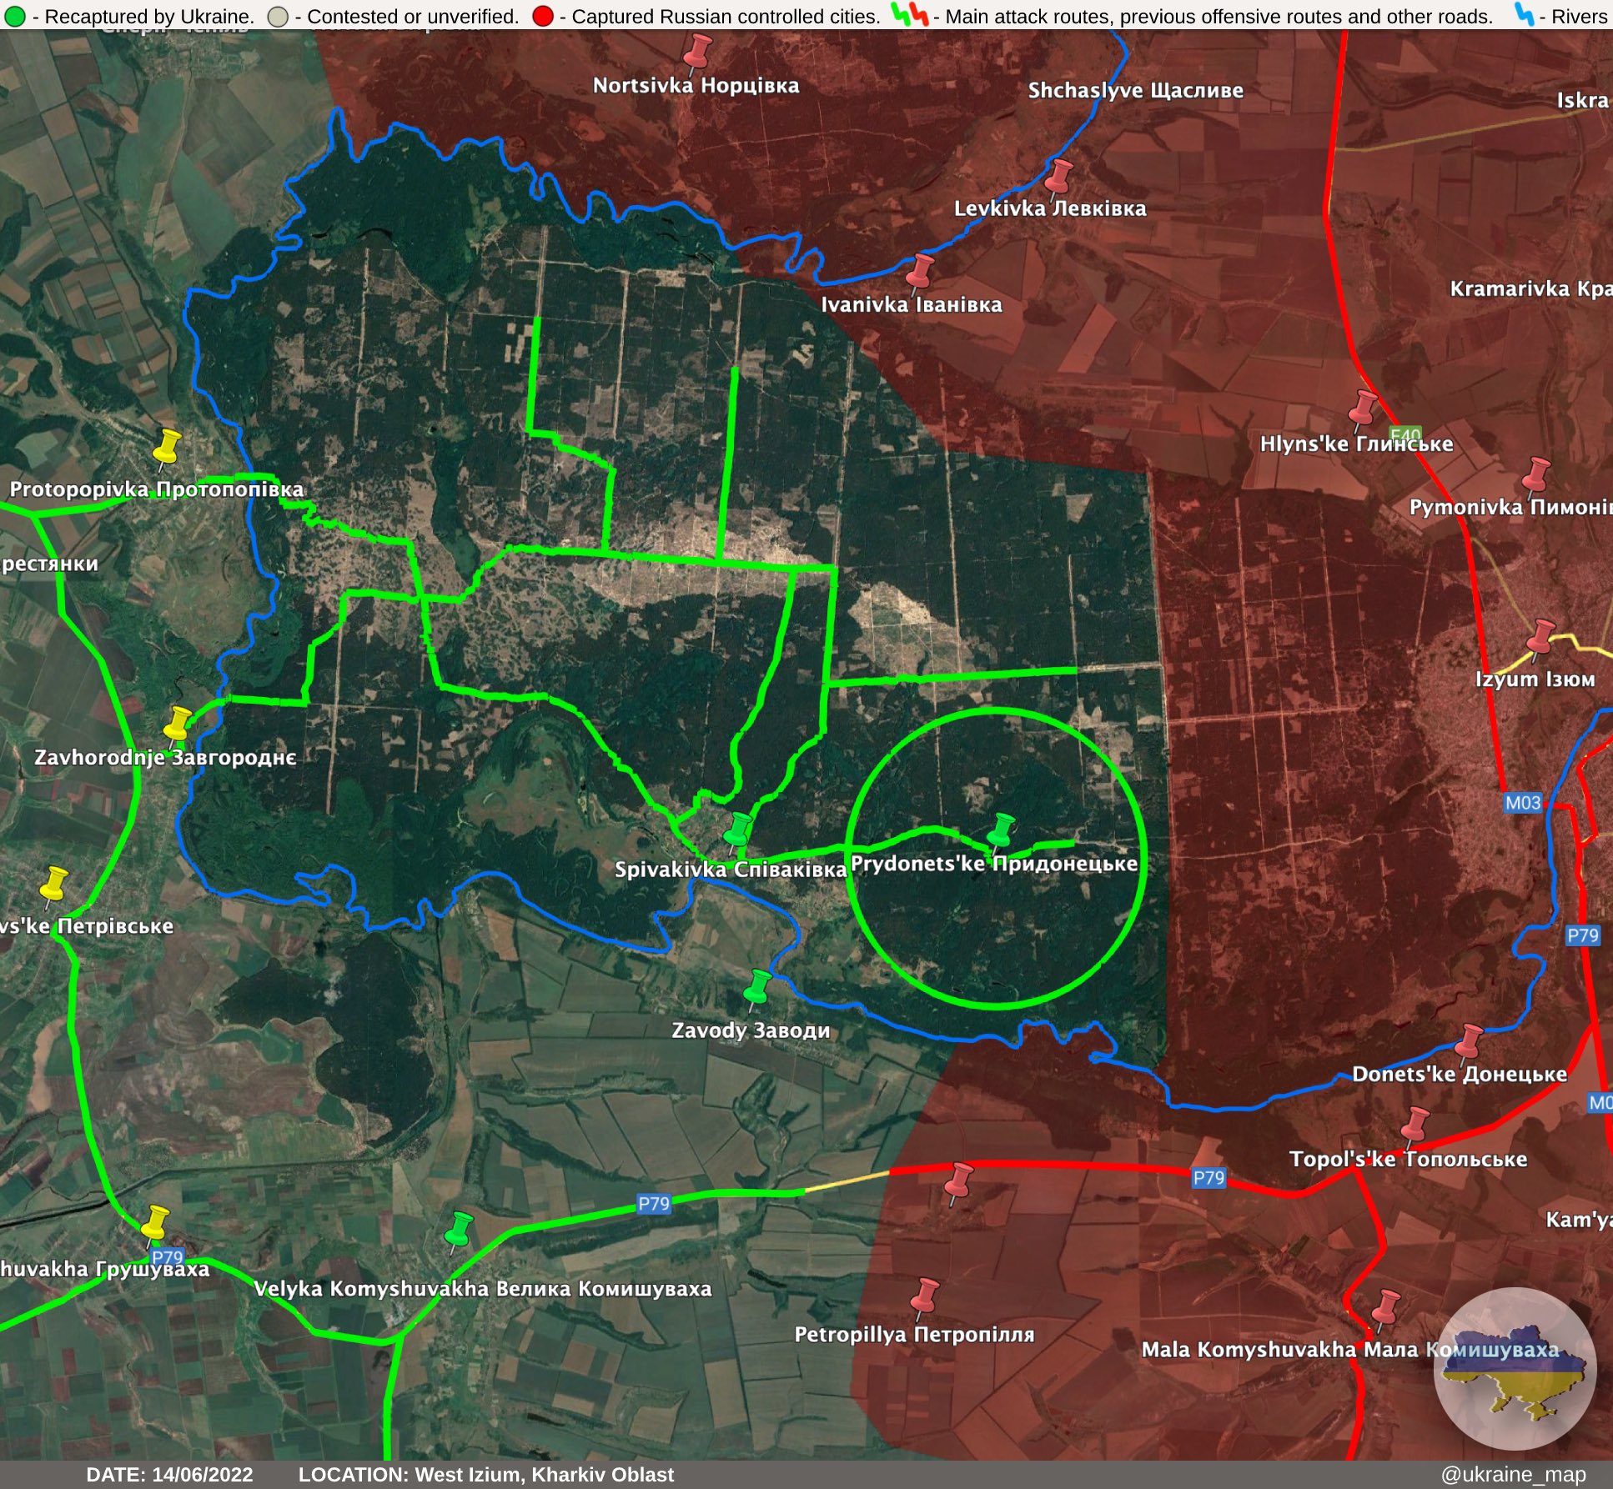1613x1489 pixels.
Task: Click the green pin at Zavody
Action: click(x=758, y=986)
